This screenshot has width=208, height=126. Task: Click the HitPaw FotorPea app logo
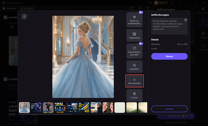[4, 3]
